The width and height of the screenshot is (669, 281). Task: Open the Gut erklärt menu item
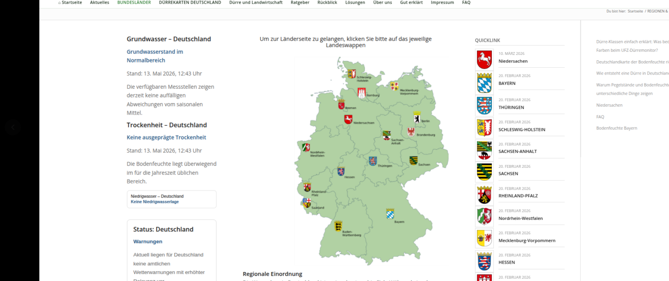411,3
